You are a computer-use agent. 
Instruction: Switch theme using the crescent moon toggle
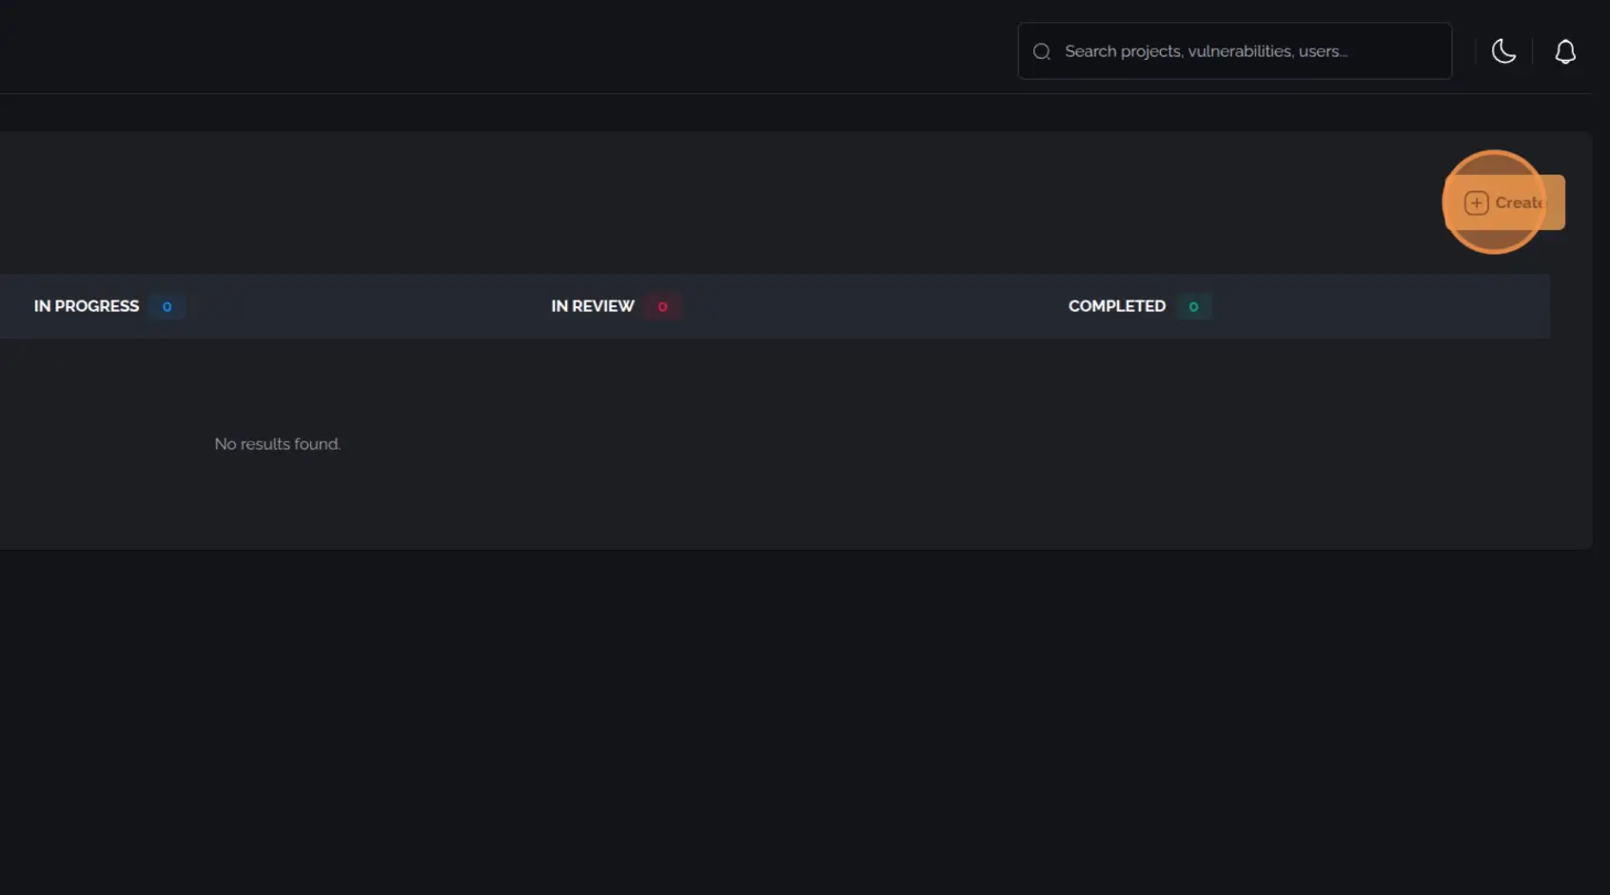(x=1504, y=51)
